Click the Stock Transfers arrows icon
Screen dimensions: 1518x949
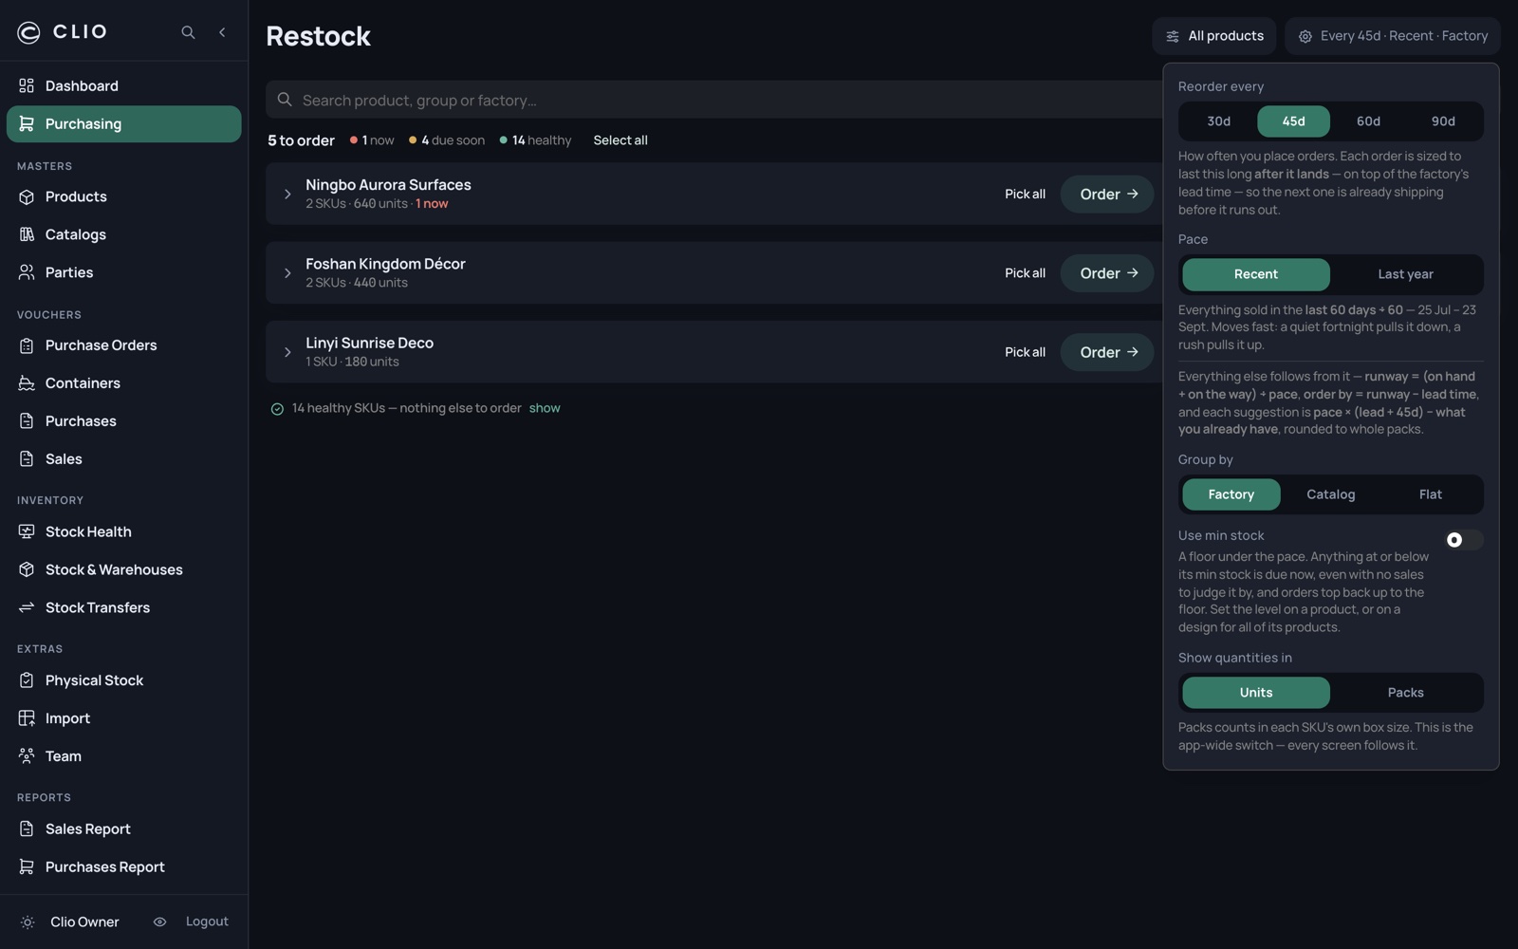click(x=27, y=607)
